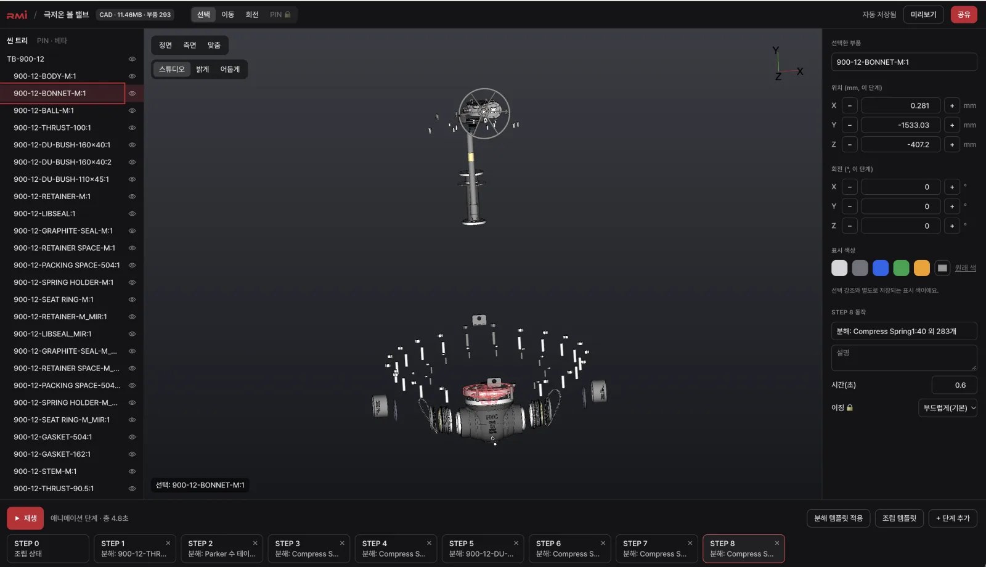This screenshot has height=567, width=986.
Task: Remove STEP 2 using the X icon
Action: tap(255, 543)
